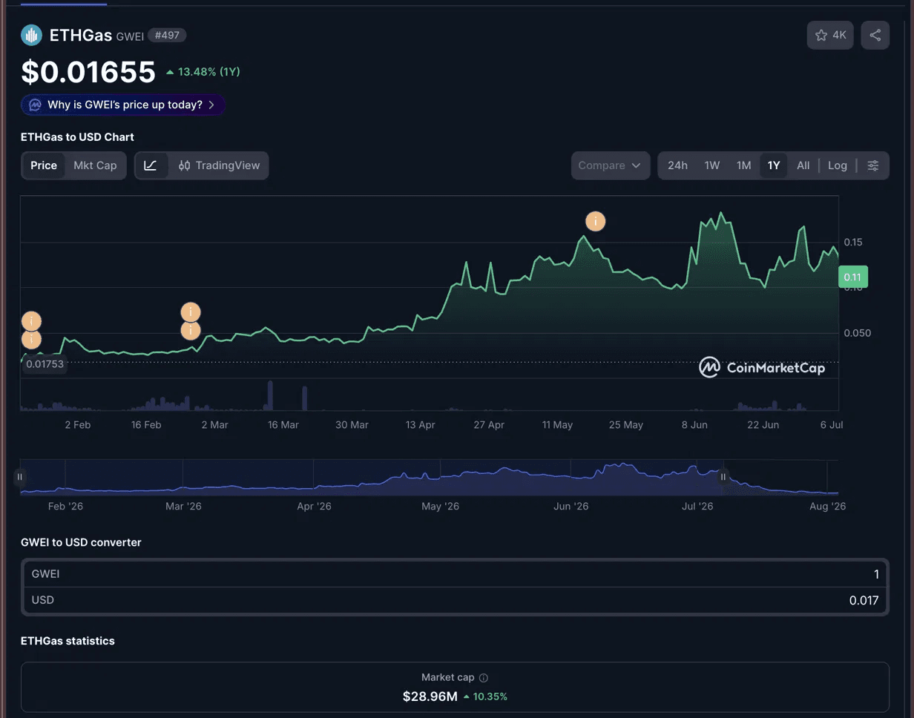Image resolution: width=914 pixels, height=718 pixels.
Task: Click the USD amount input field
Action: point(456,600)
